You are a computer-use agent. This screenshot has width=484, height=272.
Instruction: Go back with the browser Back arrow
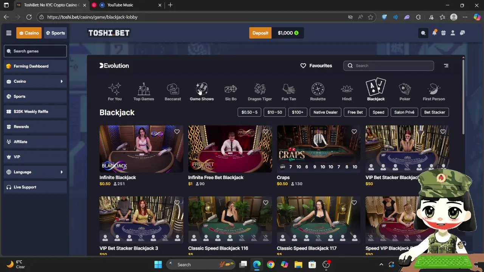click(x=6, y=17)
